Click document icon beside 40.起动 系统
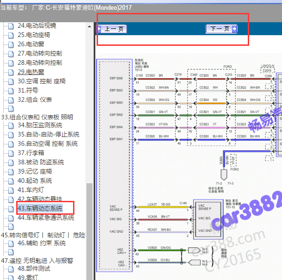This screenshot has height=280, width=282. [x=11, y=181]
